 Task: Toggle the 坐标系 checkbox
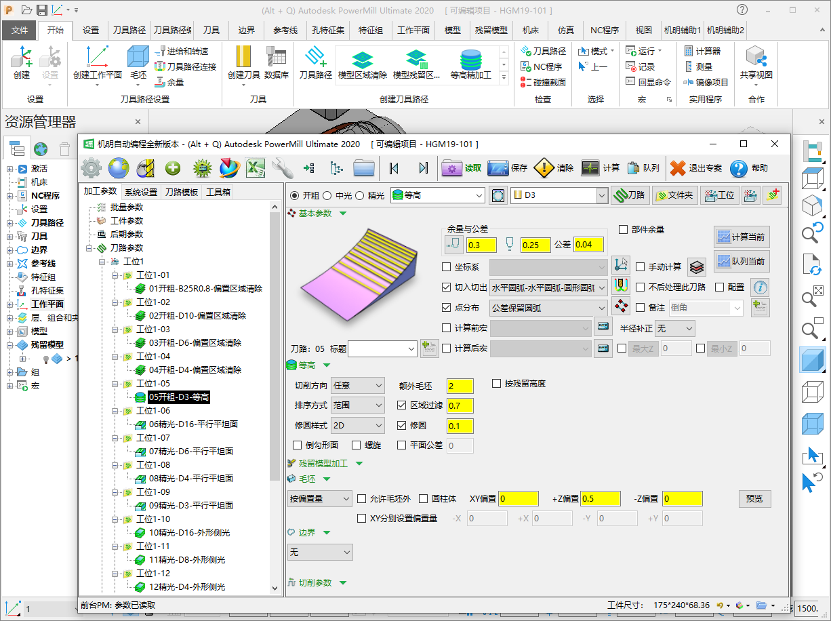pyautogui.click(x=446, y=267)
